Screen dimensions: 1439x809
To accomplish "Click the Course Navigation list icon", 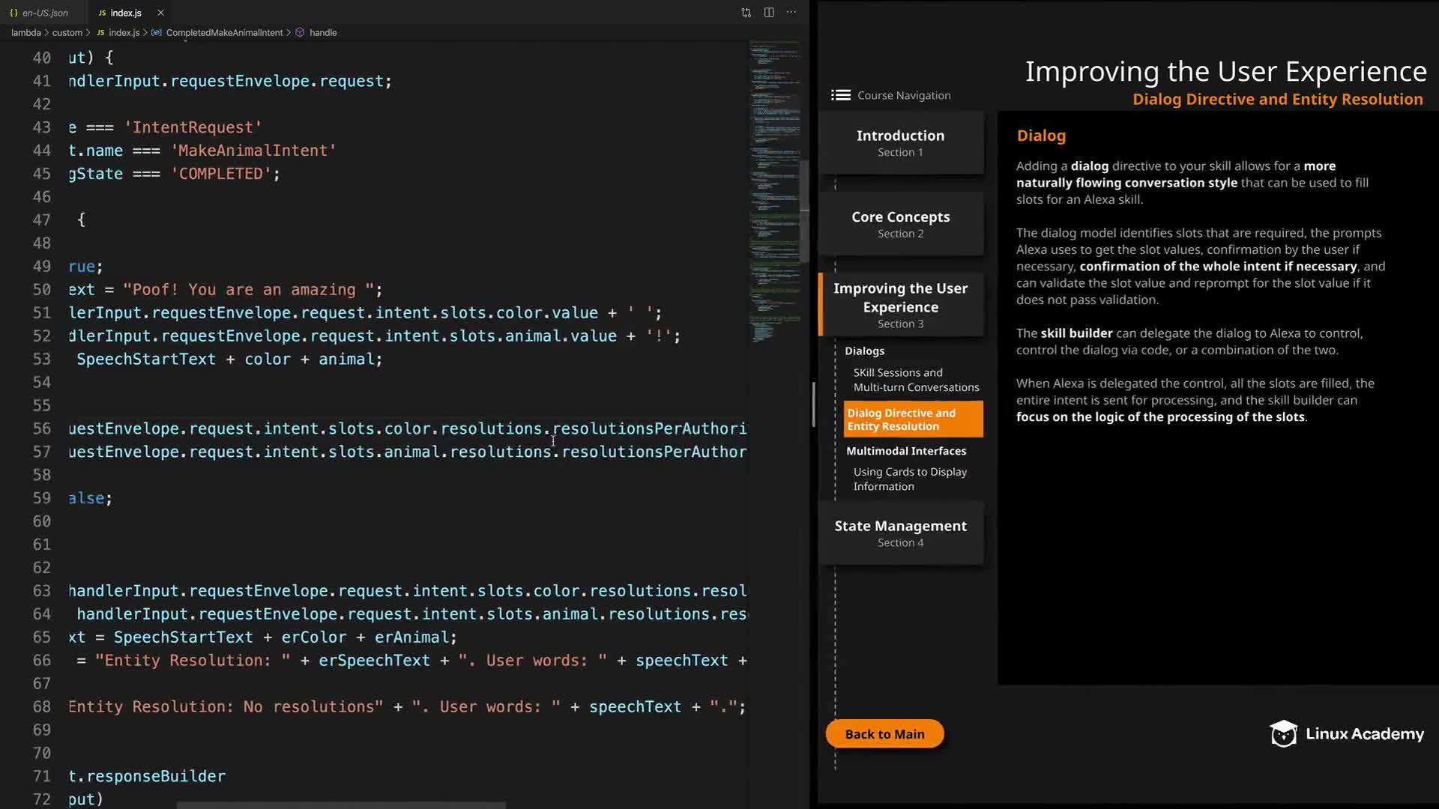I will point(841,95).
